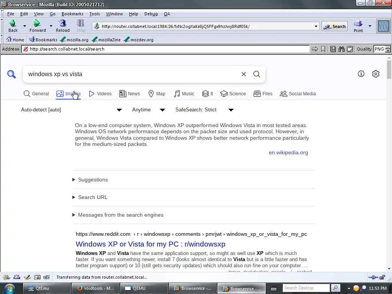Click the security padlock status icon
This screenshot has height=294, width=392.
[382, 277]
